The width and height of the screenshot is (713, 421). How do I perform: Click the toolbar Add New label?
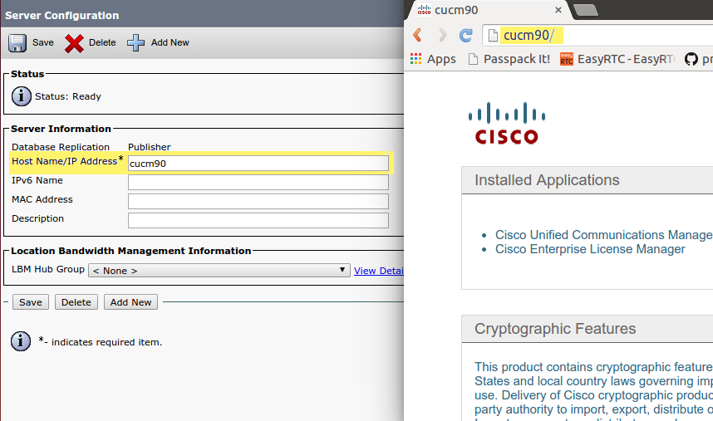tap(170, 42)
